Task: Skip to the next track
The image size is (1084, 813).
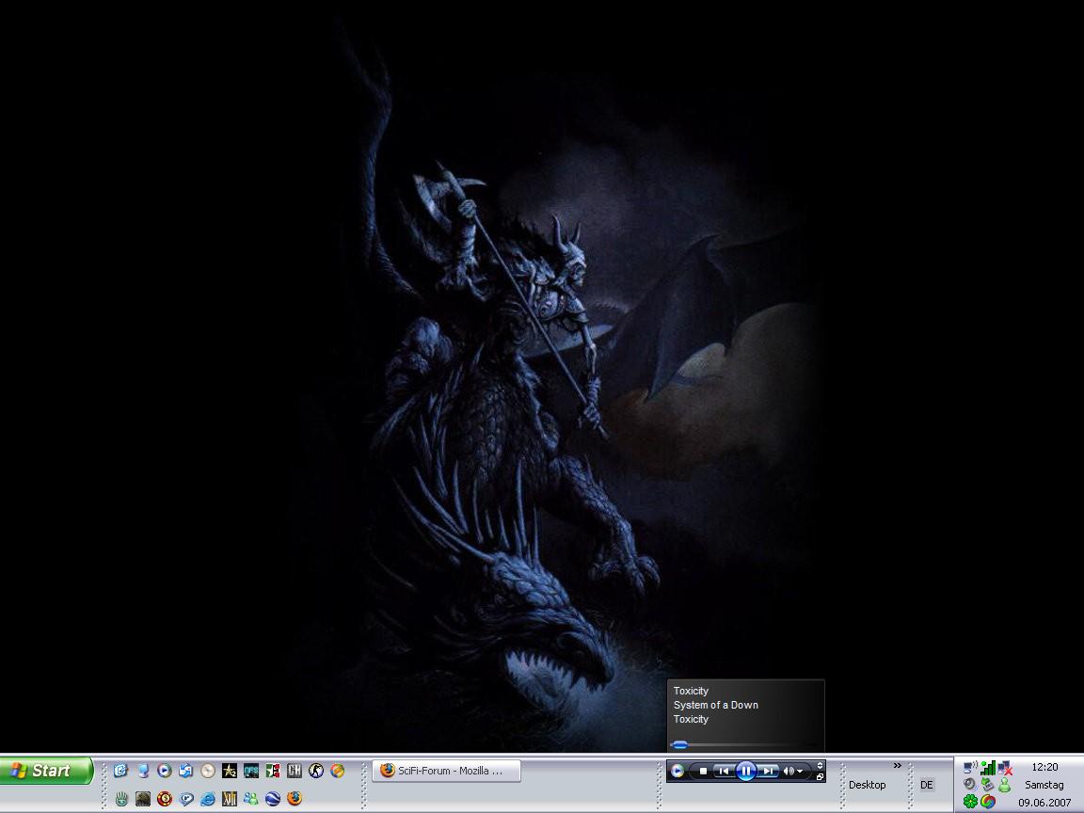Action: (768, 771)
